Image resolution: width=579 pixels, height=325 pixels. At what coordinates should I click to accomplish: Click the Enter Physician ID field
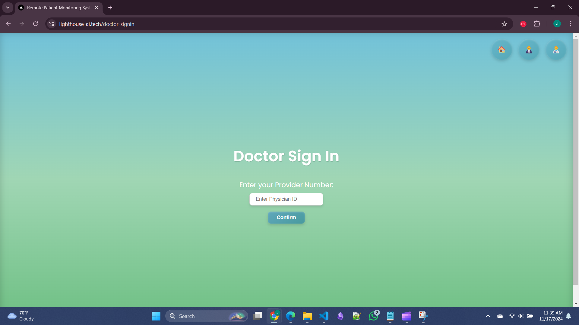point(286,199)
